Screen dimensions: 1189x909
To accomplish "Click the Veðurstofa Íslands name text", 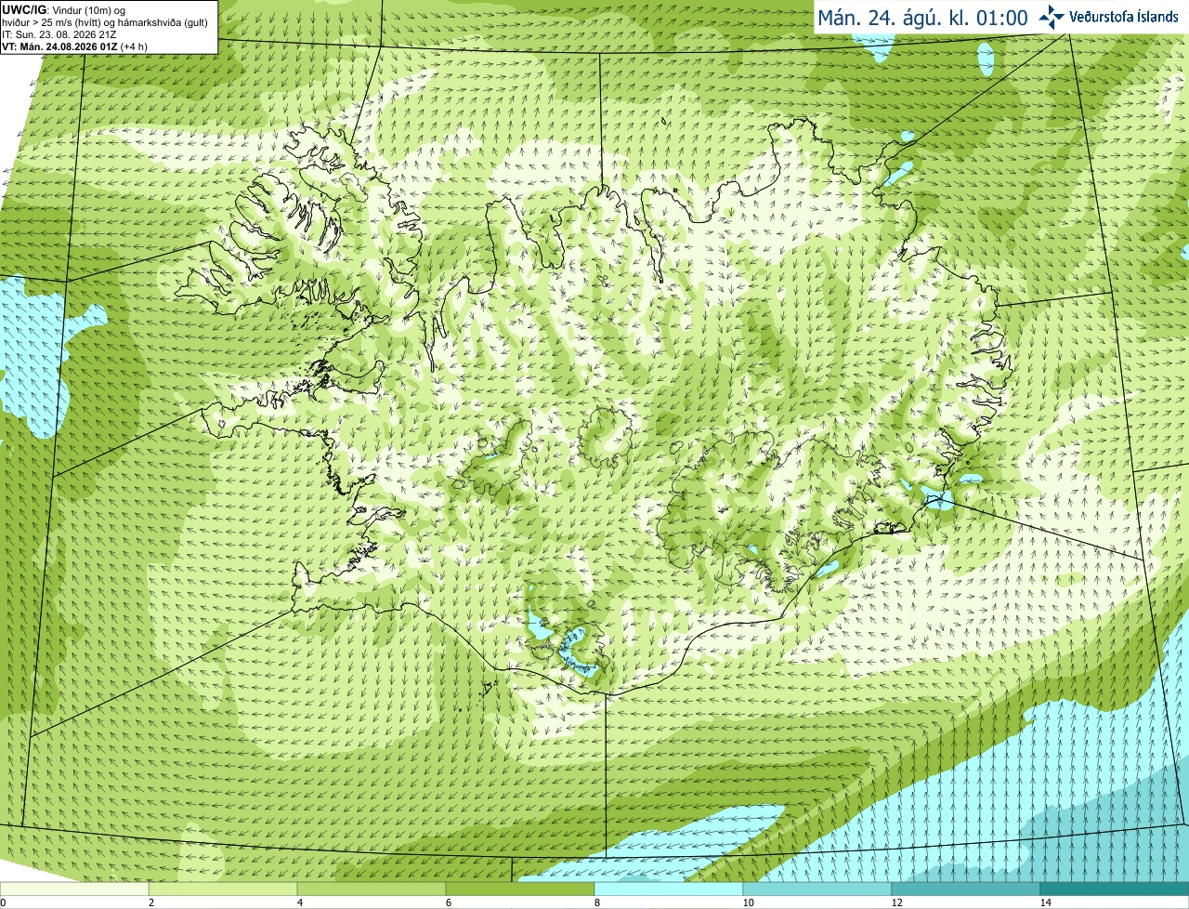I will point(1125,17).
